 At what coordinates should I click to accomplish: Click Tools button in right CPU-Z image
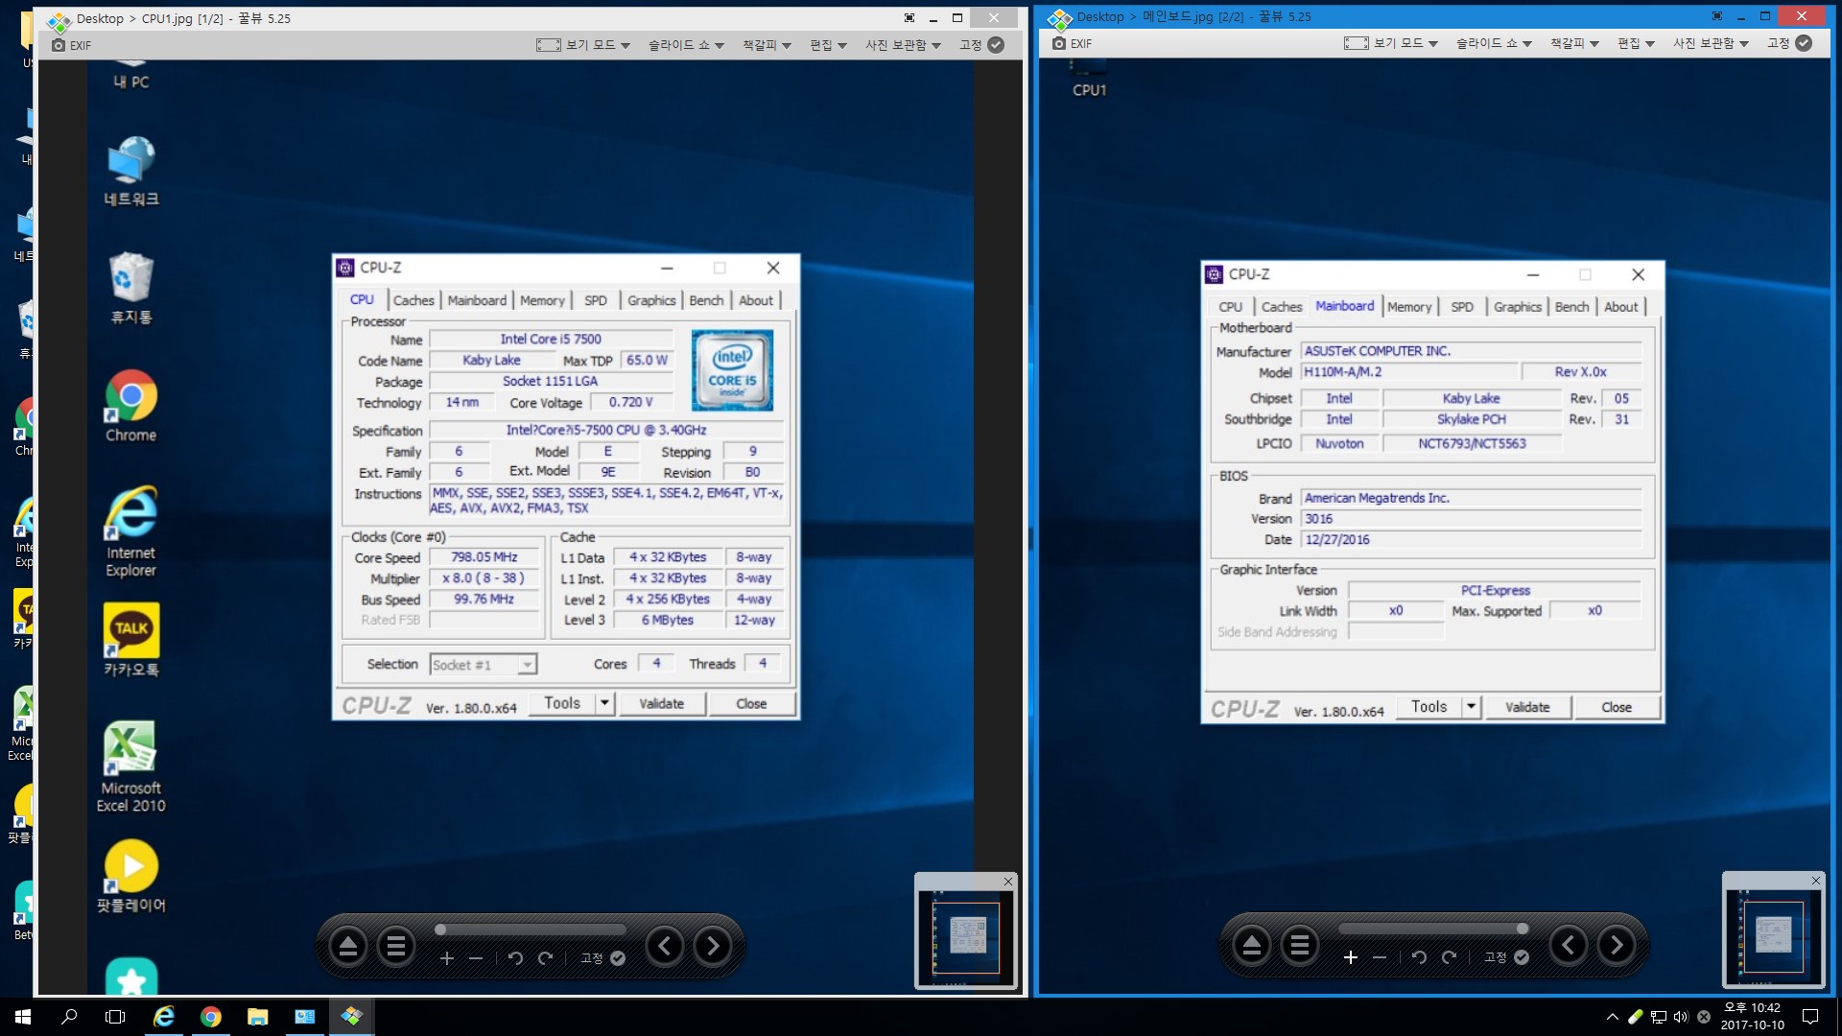[x=1429, y=707]
